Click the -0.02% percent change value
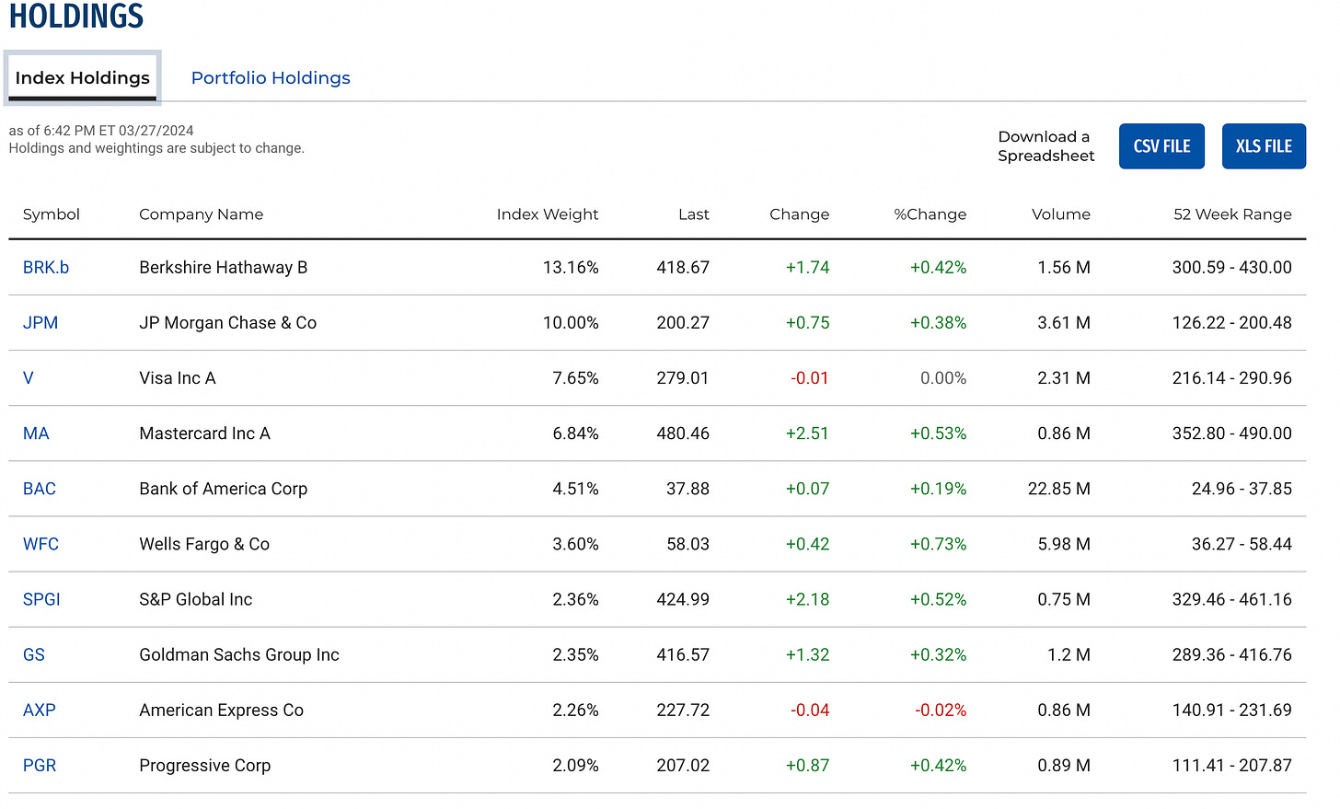Image resolution: width=1340 pixels, height=809 pixels. 941,710
